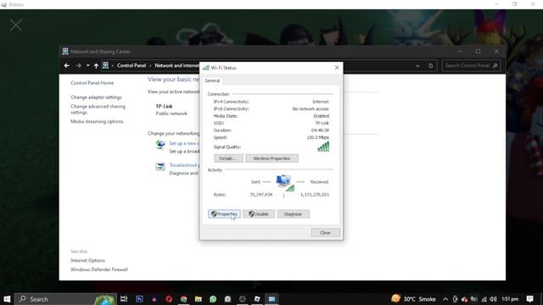
Task: Show hidden system tray icons
Action: (445, 299)
